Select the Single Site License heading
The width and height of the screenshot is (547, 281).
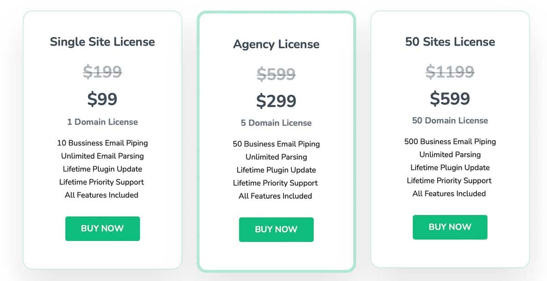pos(103,42)
